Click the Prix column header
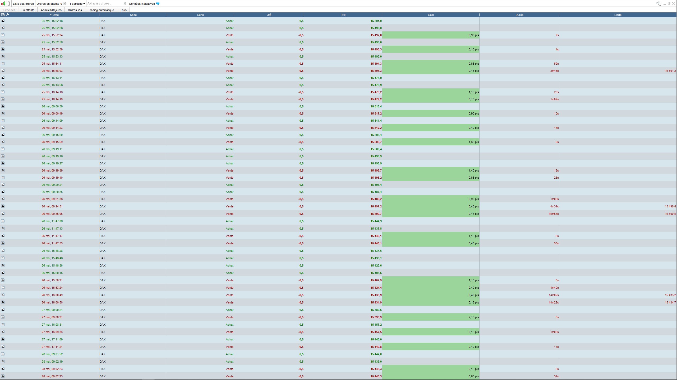Image resolution: width=677 pixels, height=380 pixels. [x=343, y=15]
